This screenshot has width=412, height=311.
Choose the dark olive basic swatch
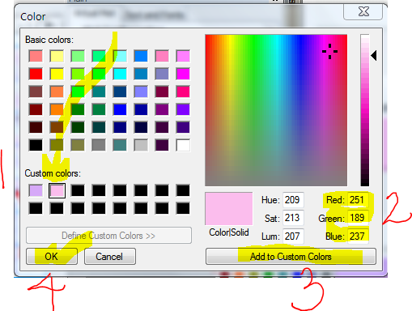[x=57, y=145]
